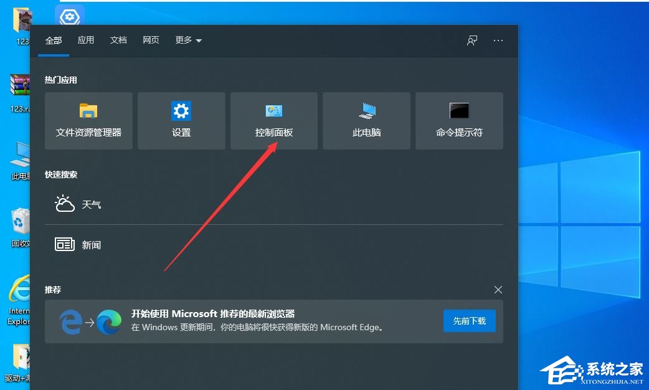Click the account icon in search panel

point(472,40)
